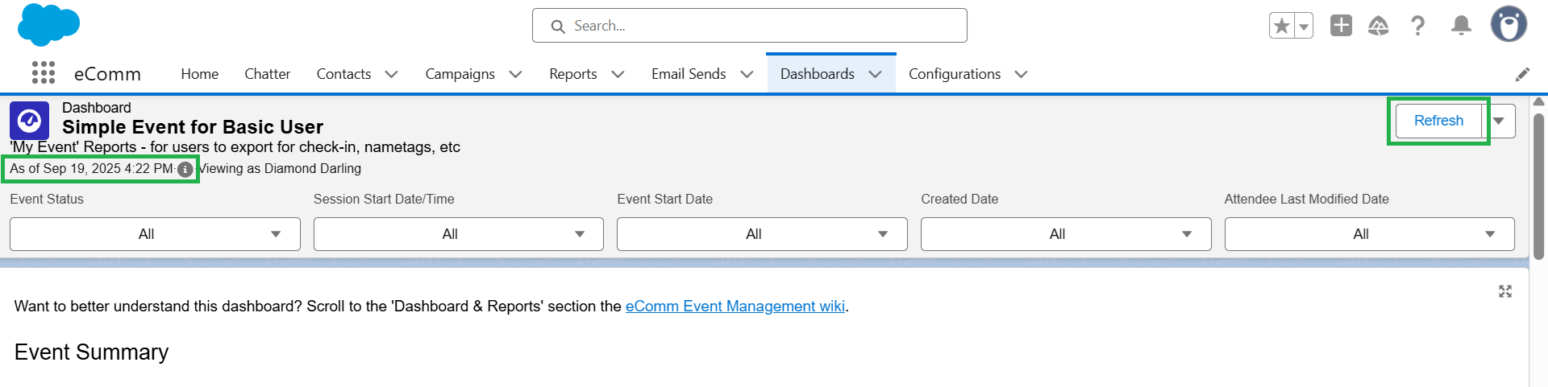Click the 'As of Sep 19, 2025 4:22 PM' text

(x=91, y=169)
